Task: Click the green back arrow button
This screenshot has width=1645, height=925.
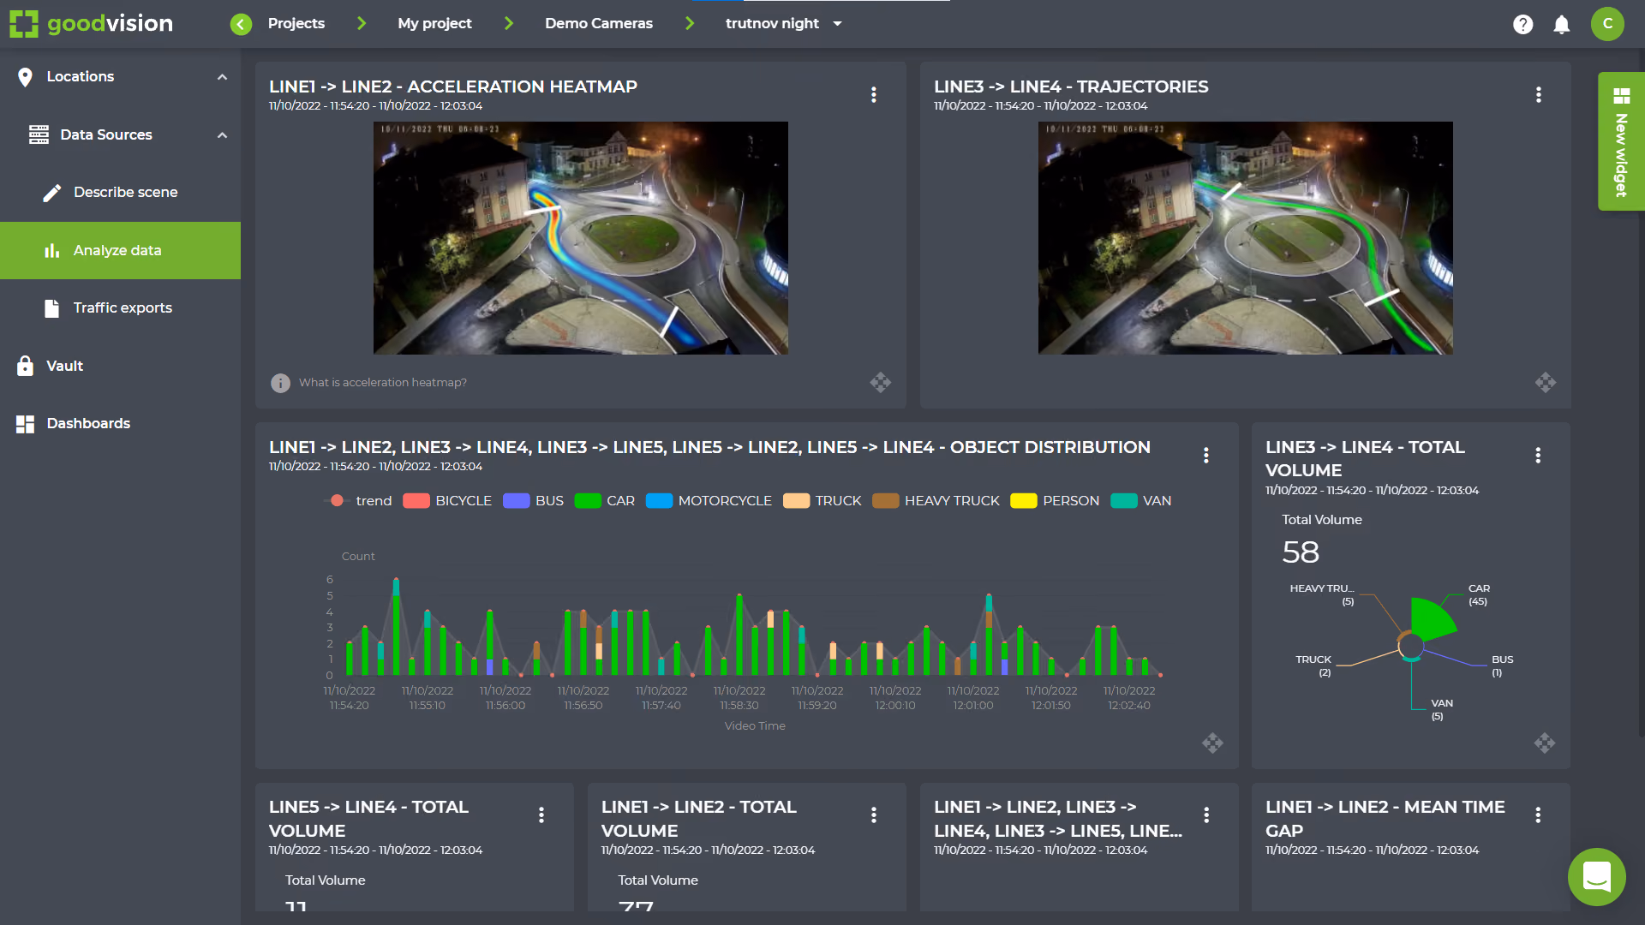Action: coord(241,24)
